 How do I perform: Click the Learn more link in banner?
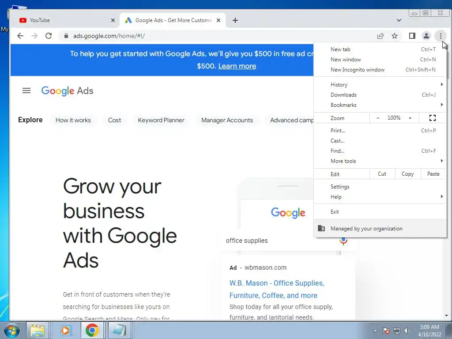pyautogui.click(x=237, y=66)
